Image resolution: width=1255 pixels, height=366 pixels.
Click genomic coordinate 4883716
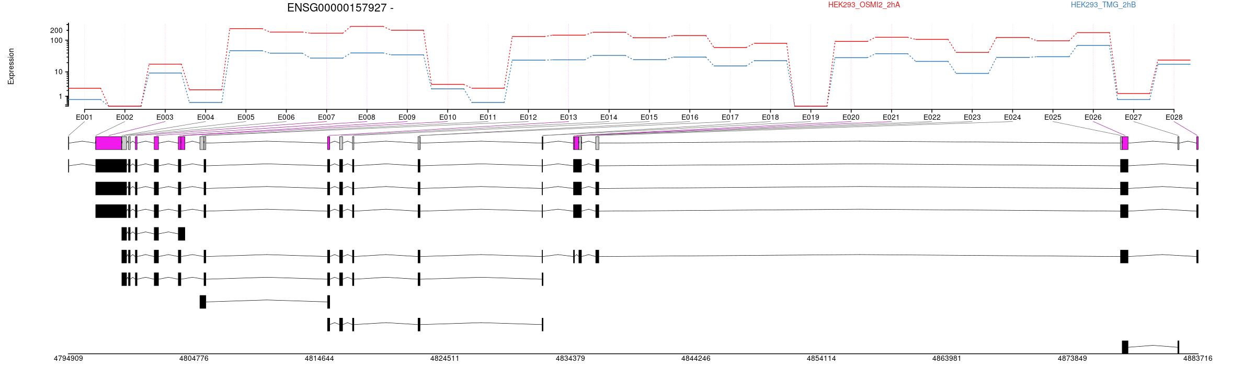click(x=1197, y=359)
